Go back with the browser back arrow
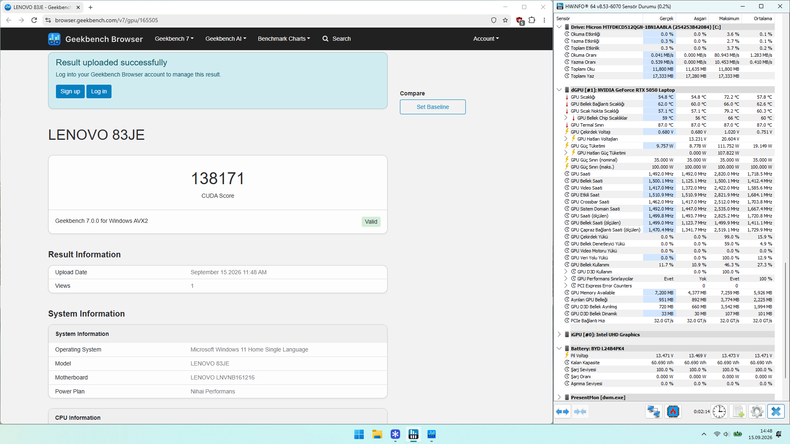790x444 pixels. point(9,20)
